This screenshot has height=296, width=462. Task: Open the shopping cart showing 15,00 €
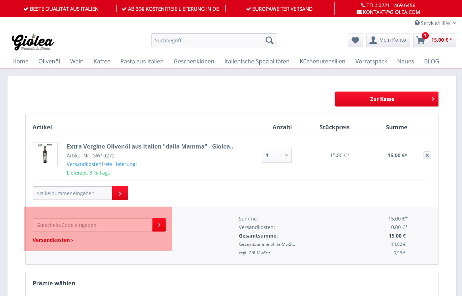[435, 40]
